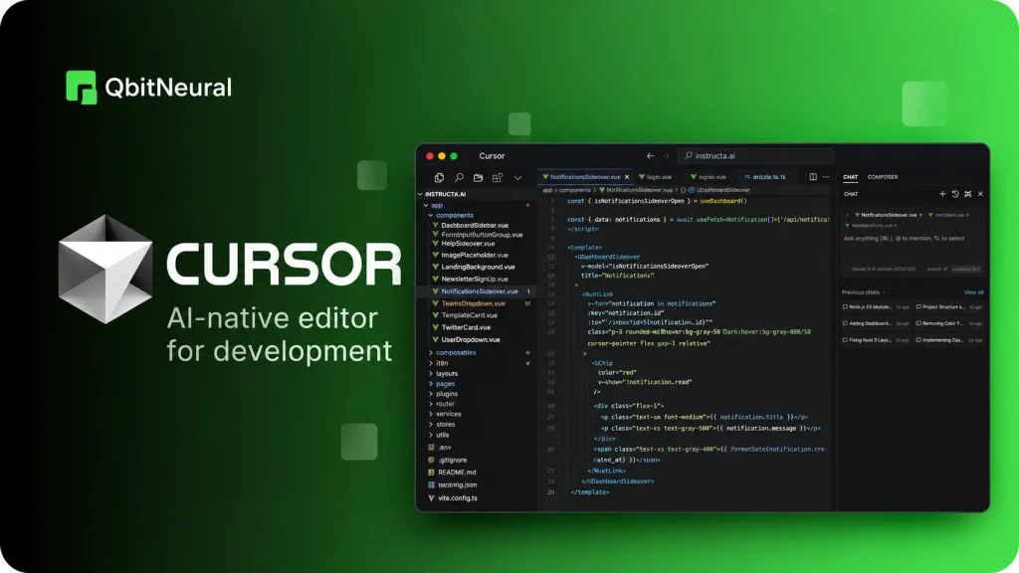Open the Extensions blocks icon in the sidebar toolbar
The image size is (1019, 573).
pos(498,177)
